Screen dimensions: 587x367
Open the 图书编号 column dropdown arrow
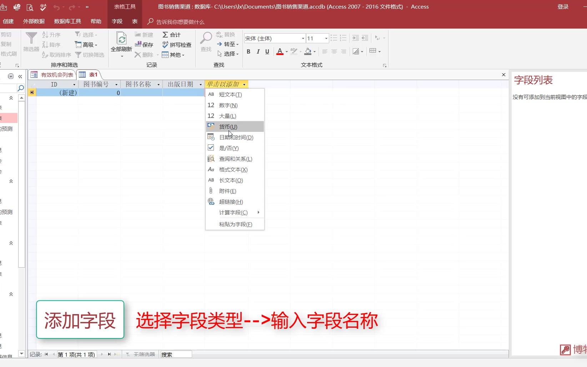116,84
